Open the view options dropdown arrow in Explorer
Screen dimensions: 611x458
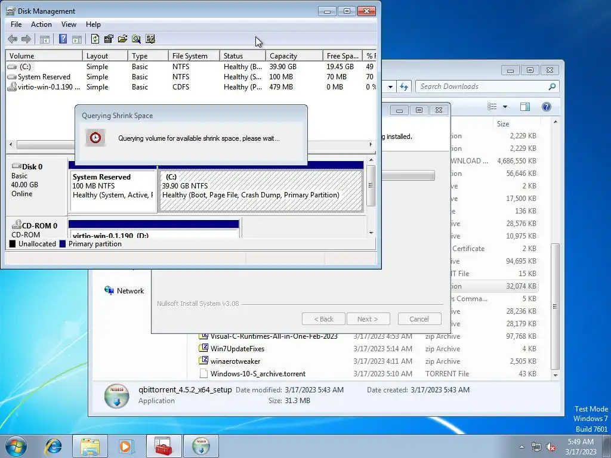(x=505, y=107)
